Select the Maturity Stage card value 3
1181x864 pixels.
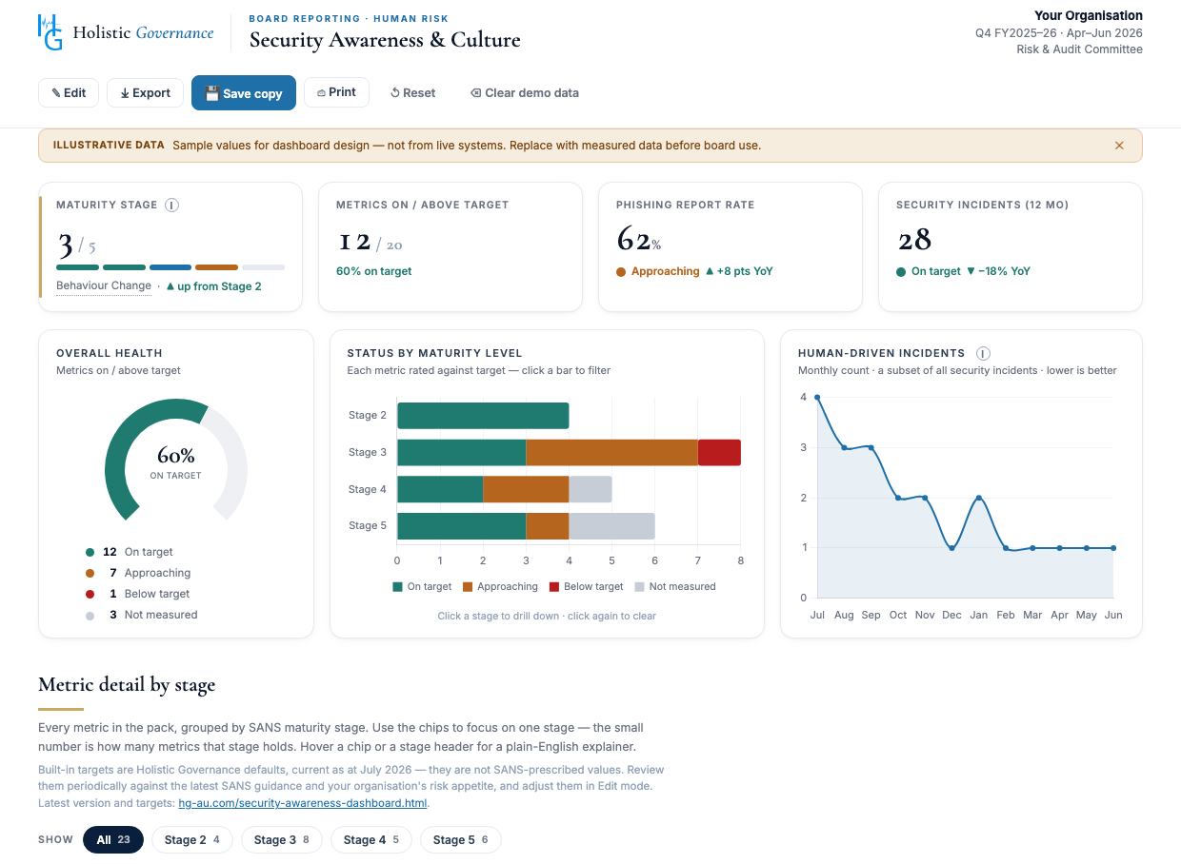(x=65, y=245)
